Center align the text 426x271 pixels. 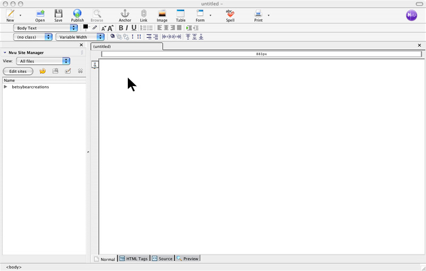pyautogui.click(x=166, y=28)
